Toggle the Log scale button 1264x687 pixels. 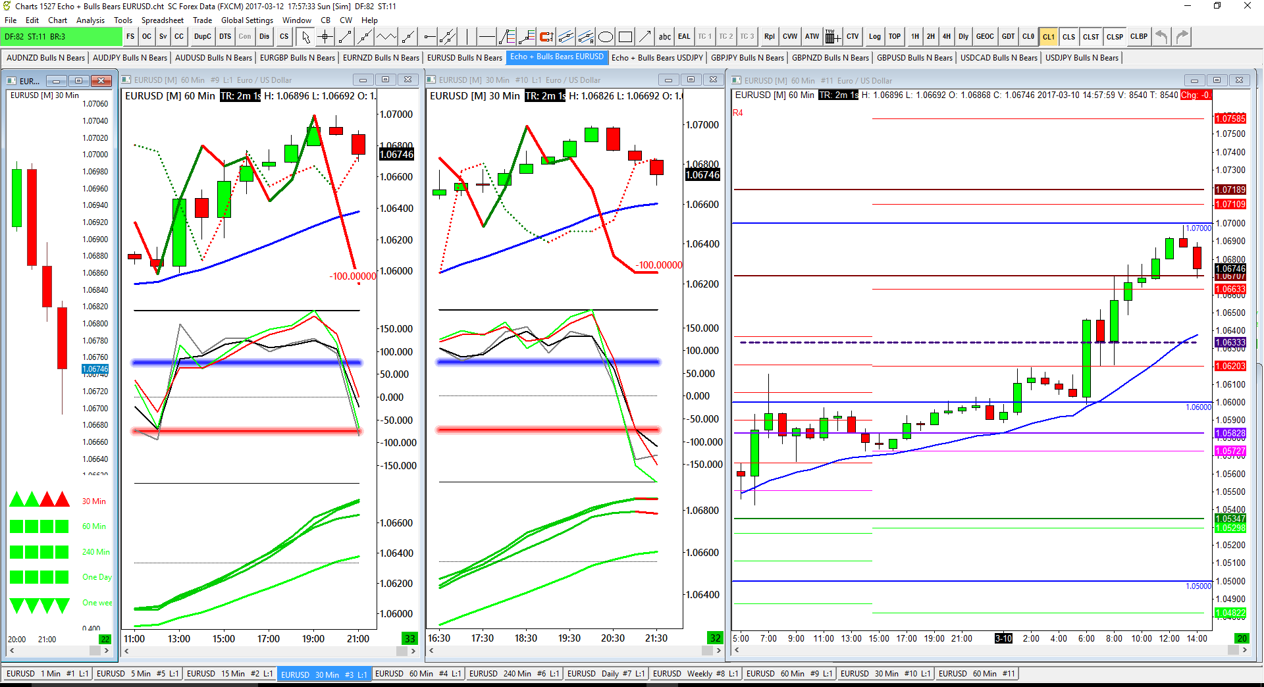tap(874, 37)
